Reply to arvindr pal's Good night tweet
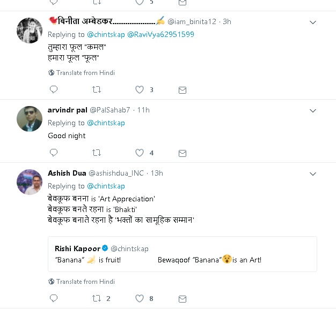 (x=53, y=153)
